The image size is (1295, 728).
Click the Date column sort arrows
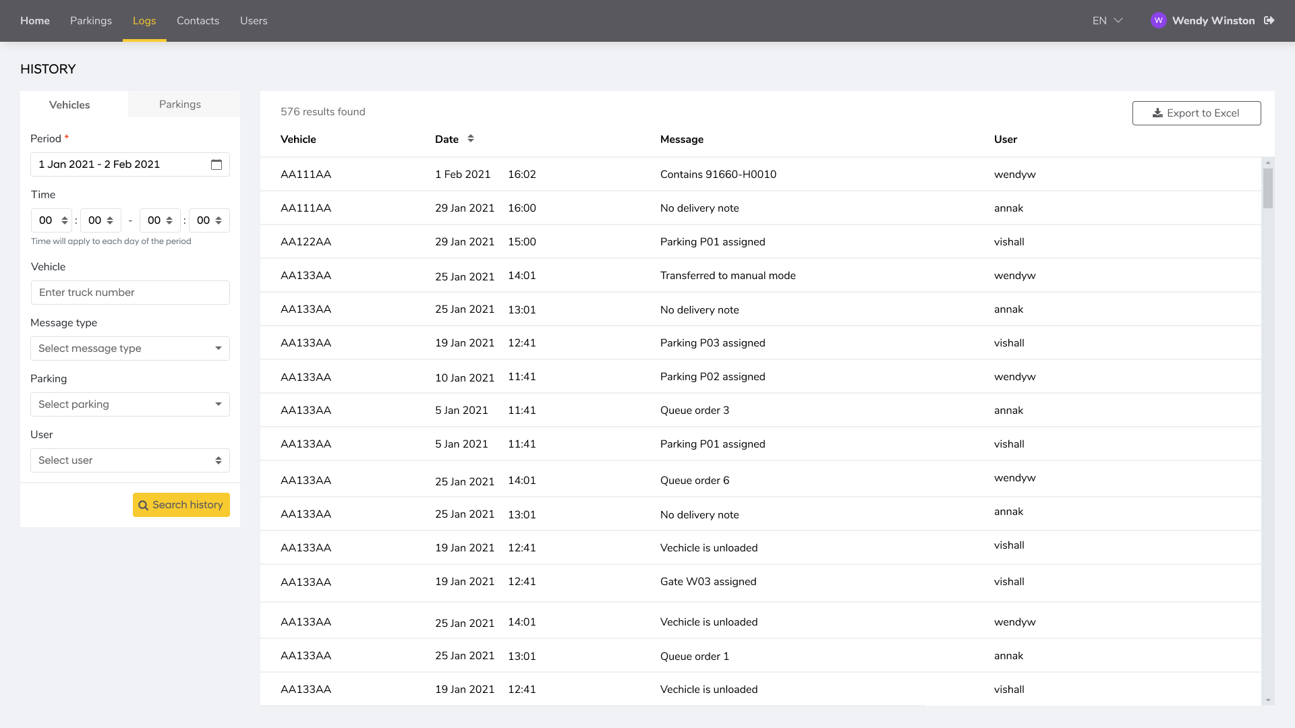pos(471,139)
